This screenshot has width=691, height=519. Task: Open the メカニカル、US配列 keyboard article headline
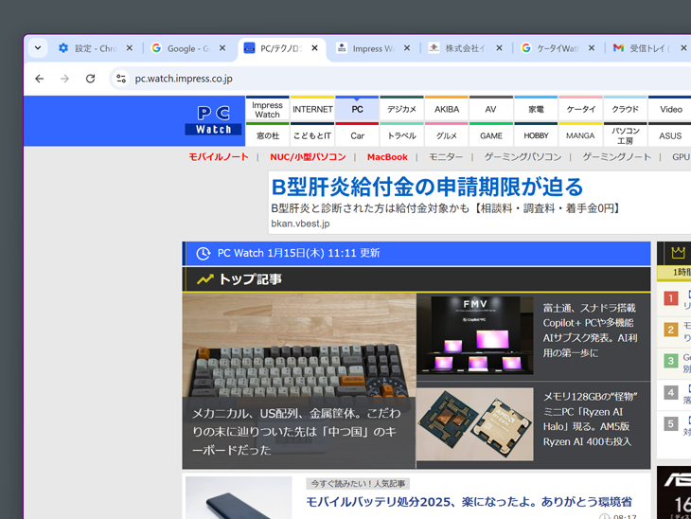[x=296, y=432]
